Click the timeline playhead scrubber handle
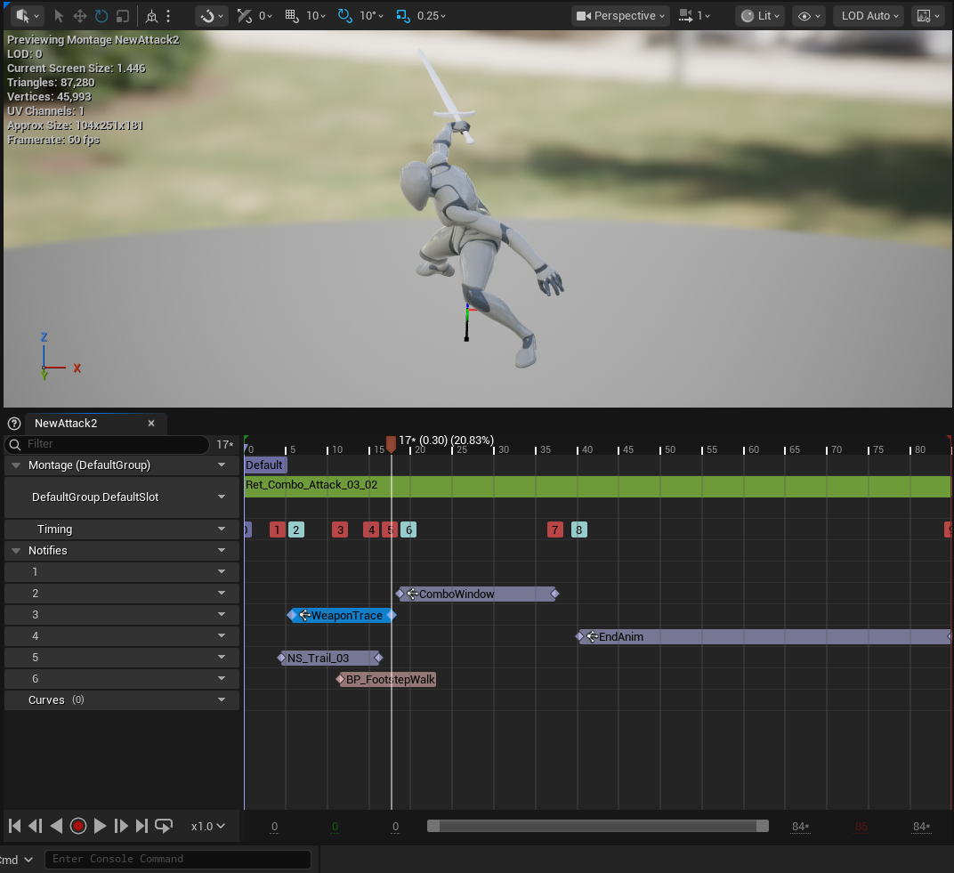Screen dimensions: 954x873 click(x=392, y=443)
